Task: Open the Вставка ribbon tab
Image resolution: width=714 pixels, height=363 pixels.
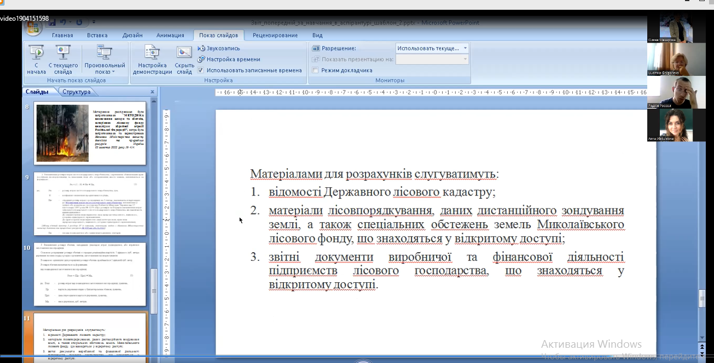Action: point(97,35)
